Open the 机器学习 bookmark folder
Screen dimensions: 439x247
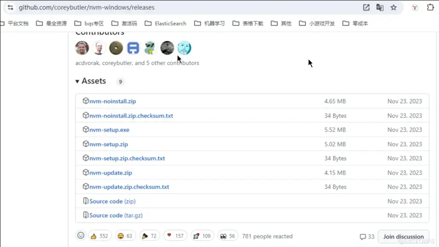coord(209,23)
